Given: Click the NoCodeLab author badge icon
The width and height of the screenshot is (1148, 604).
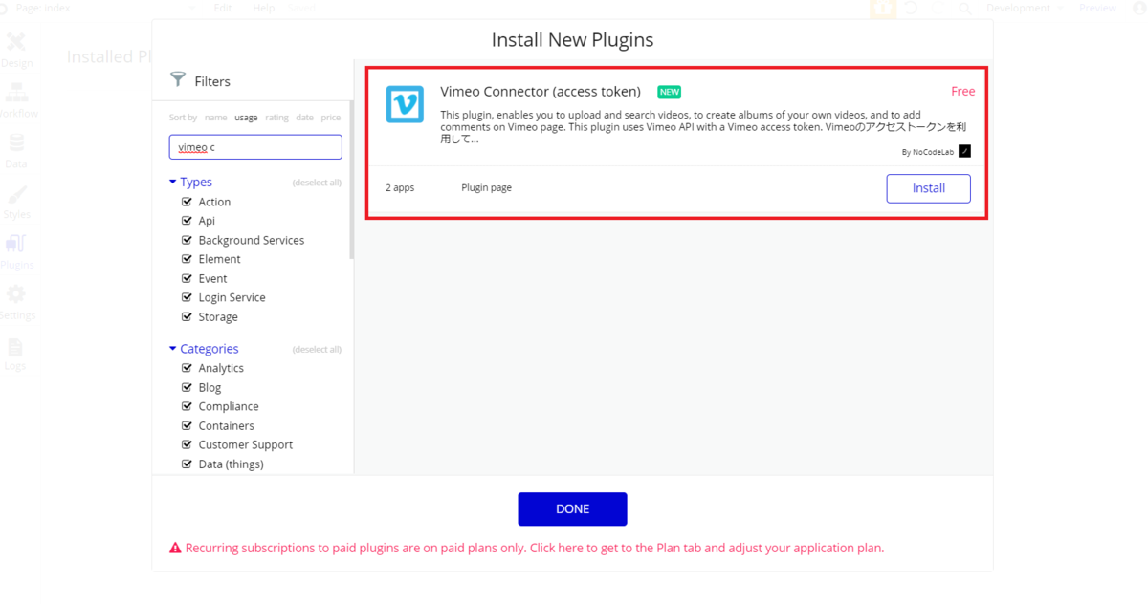Looking at the screenshot, I should click(x=964, y=151).
